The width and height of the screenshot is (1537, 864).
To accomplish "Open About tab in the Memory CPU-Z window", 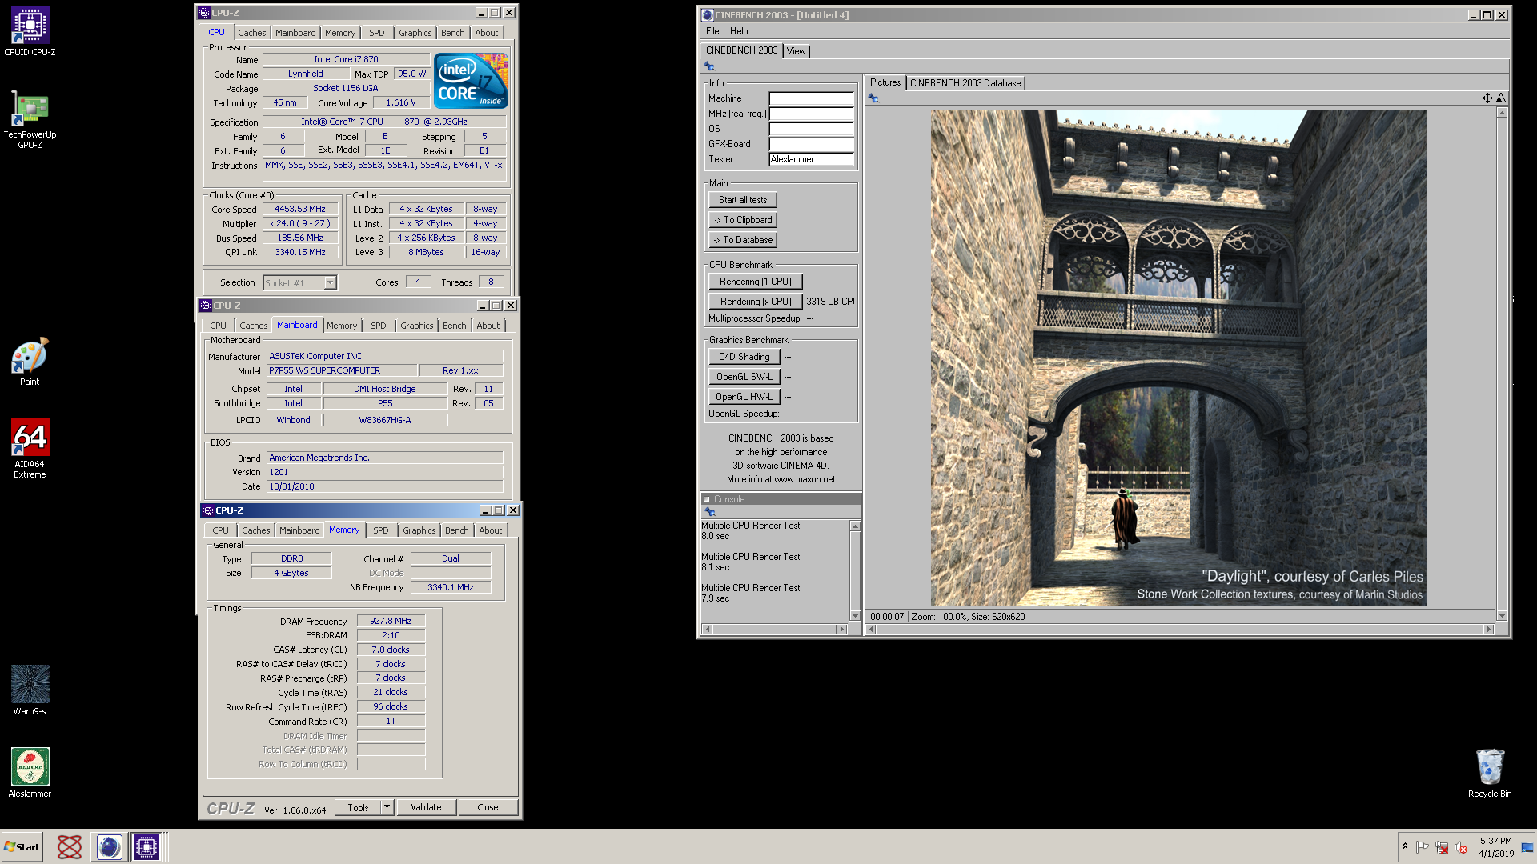I will pyautogui.click(x=491, y=530).
